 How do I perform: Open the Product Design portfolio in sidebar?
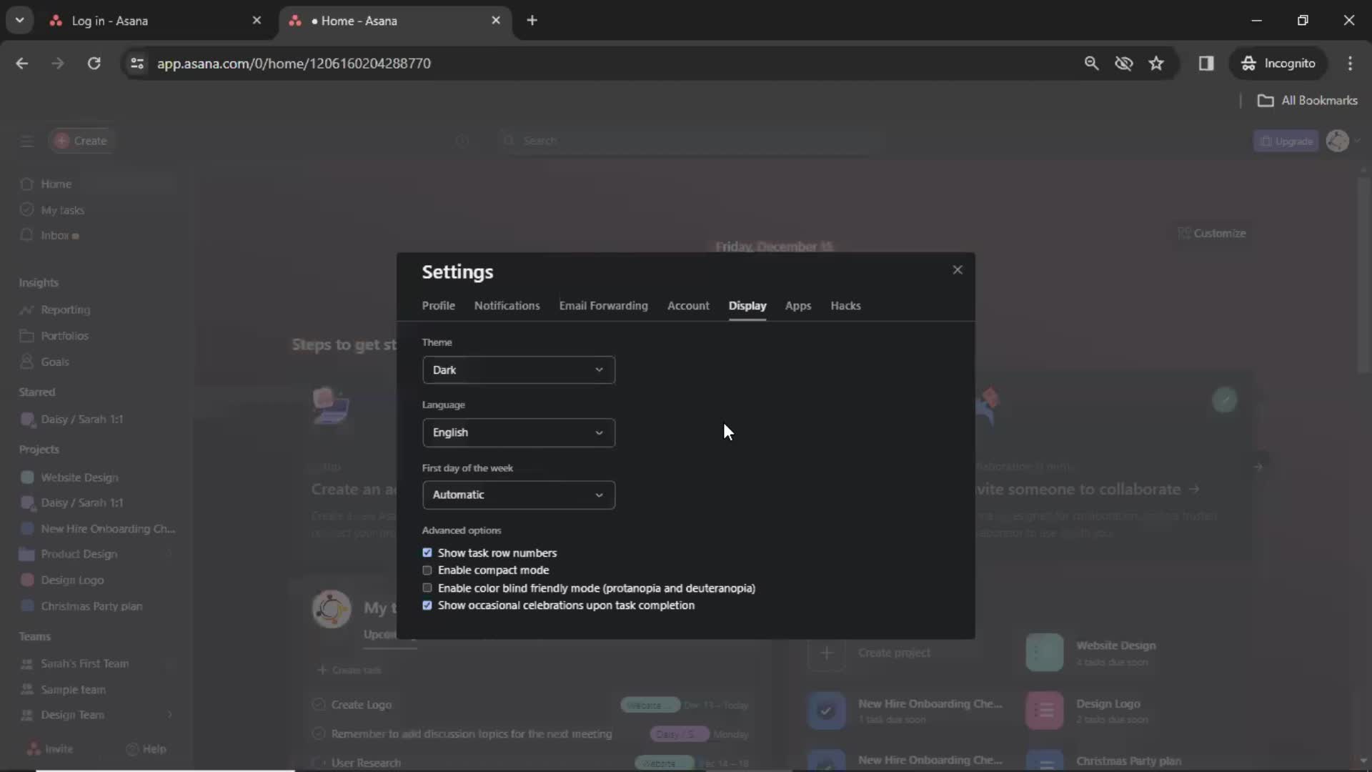point(79,554)
